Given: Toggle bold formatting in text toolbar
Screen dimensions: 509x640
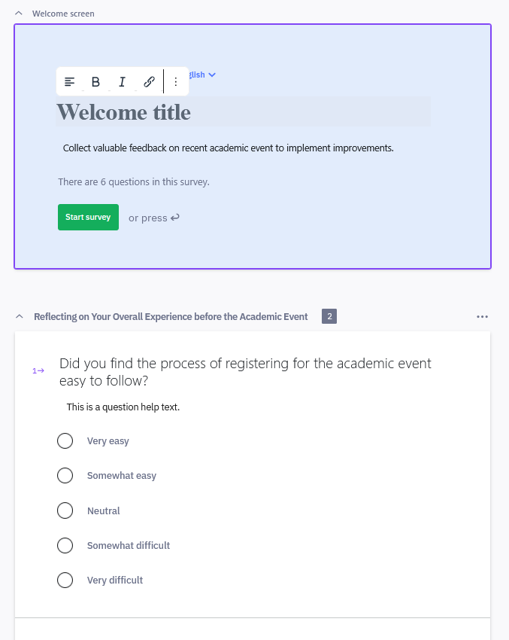Looking at the screenshot, I should (x=95, y=81).
